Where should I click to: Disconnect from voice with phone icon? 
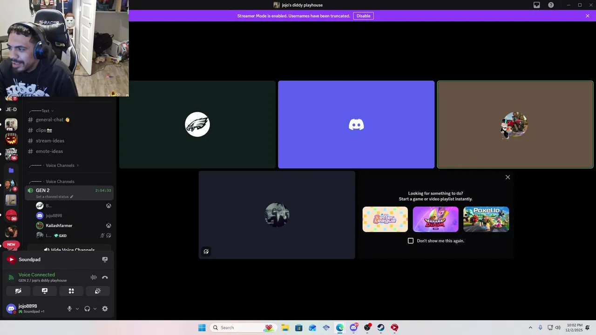coord(105,277)
